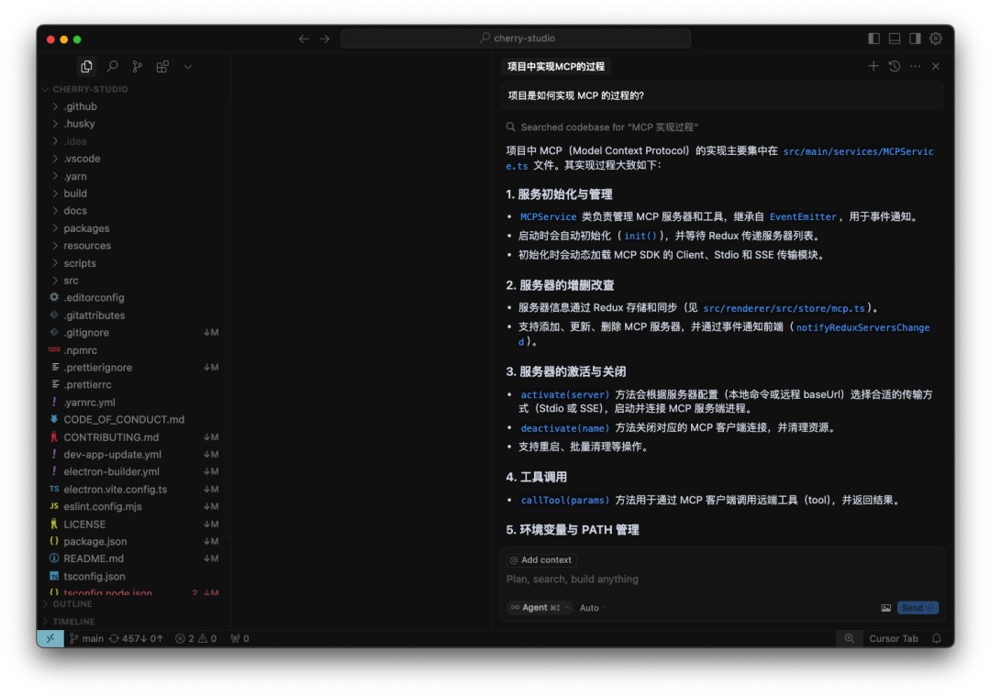The width and height of the screenshot is (991, 696).
Task: Click the main branch indicator in status bar
Action: point(85,637)
